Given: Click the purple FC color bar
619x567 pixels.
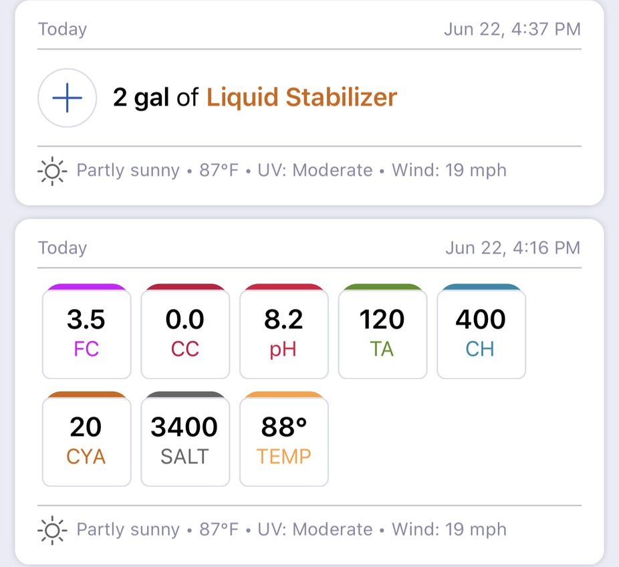Looking at the screenshot, I should pyautogui.click(x=86, y=287).
